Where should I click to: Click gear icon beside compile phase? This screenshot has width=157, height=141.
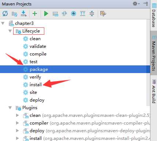(26, 54)
